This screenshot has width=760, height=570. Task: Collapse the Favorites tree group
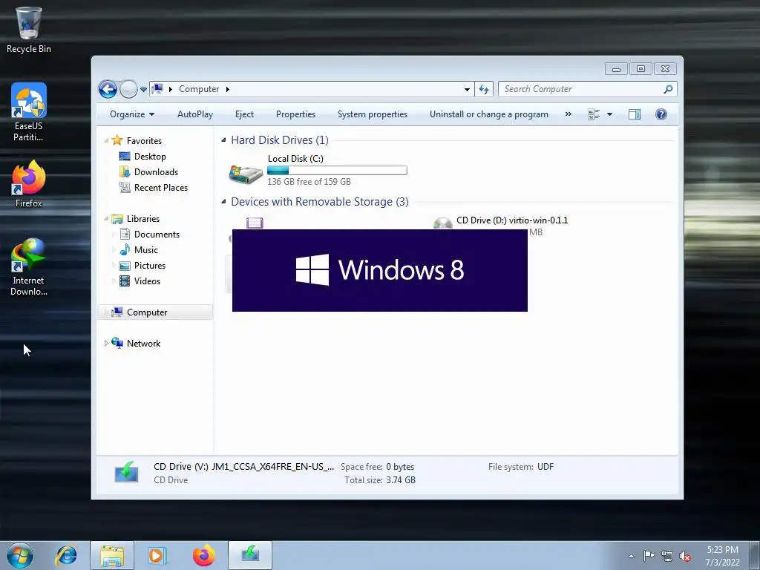coord(106,141)
